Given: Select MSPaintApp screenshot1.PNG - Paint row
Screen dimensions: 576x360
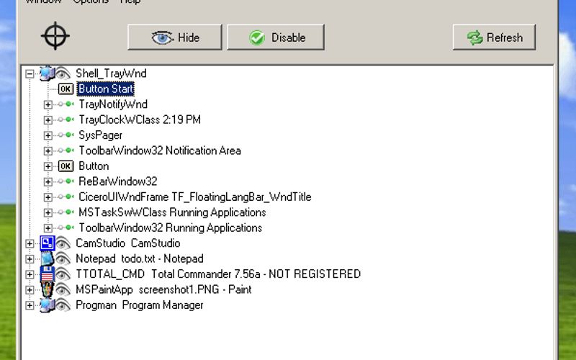Looking at the screenshot, I should point(163,289).
